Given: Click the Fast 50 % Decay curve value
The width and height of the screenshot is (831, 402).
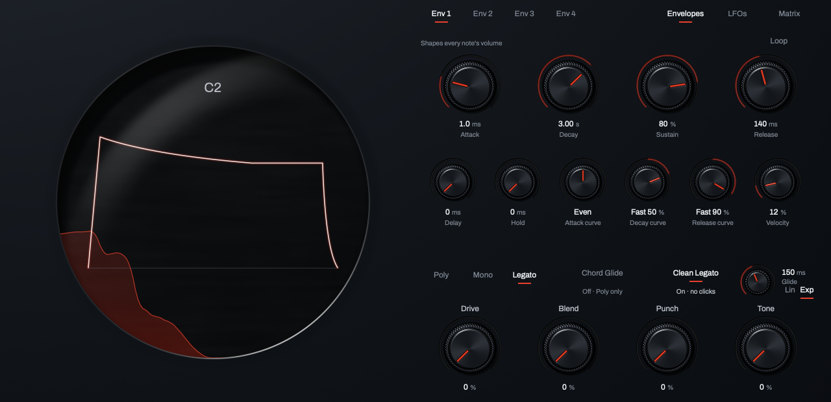Looking at the screenshot, I should pos(648,212).
